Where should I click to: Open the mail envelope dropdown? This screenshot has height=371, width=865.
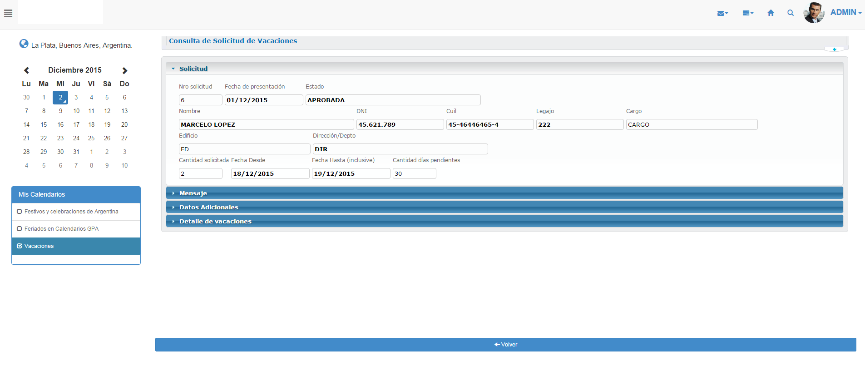722,13
